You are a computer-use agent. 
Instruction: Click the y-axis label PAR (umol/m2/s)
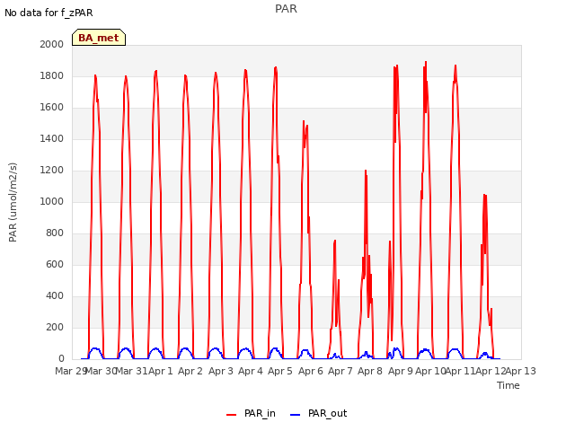pyautogui.click(x=13, y=202)
